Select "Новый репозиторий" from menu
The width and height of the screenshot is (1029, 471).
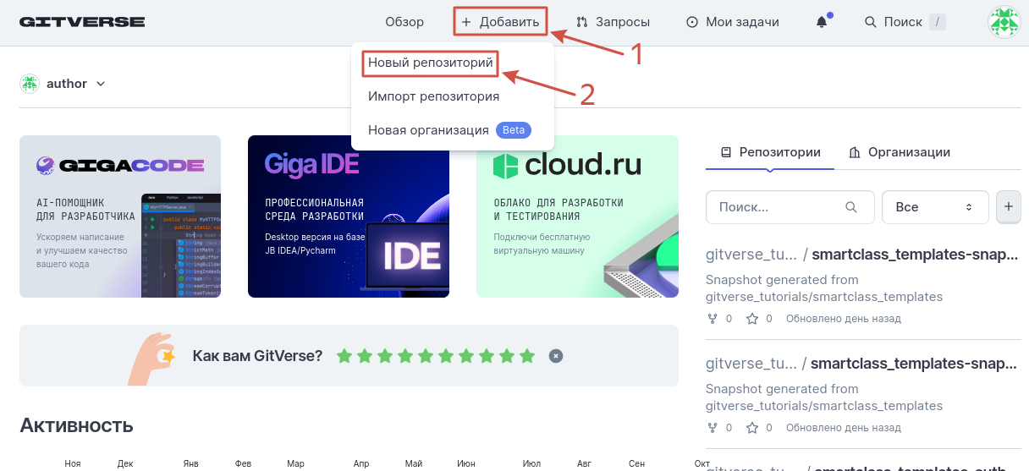pyautogui.click(x=430, y=63)
